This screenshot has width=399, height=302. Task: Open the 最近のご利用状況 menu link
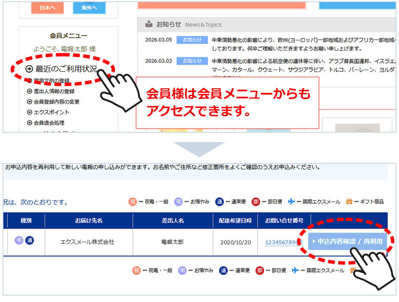(x=66, y=69)
